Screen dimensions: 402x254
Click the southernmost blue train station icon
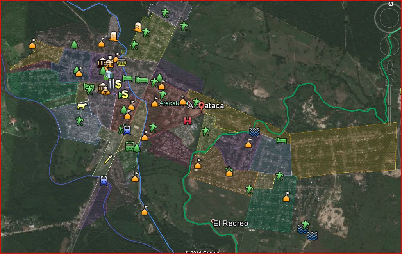point(104,180)
